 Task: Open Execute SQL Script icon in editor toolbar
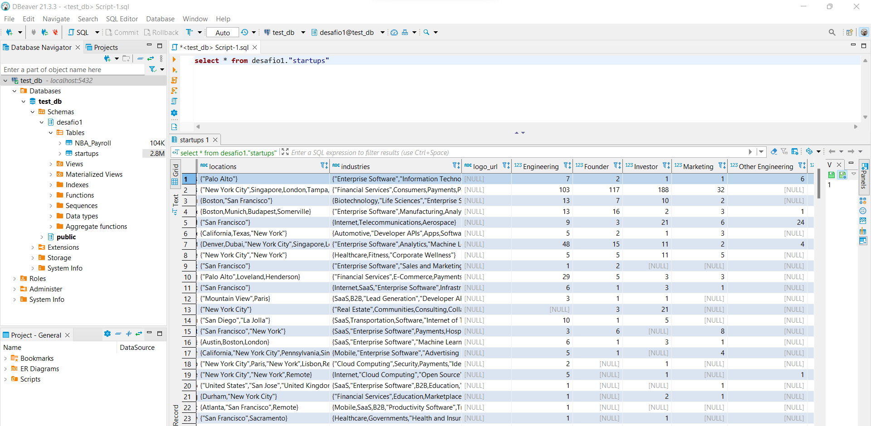(175, 80)
